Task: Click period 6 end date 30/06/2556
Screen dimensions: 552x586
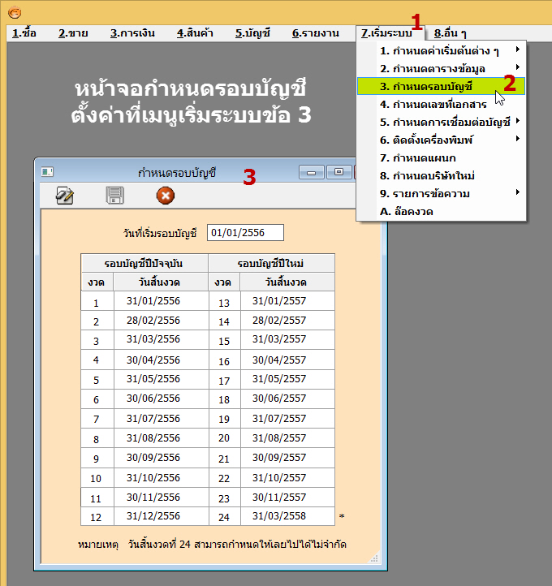Action: point(161,399)
